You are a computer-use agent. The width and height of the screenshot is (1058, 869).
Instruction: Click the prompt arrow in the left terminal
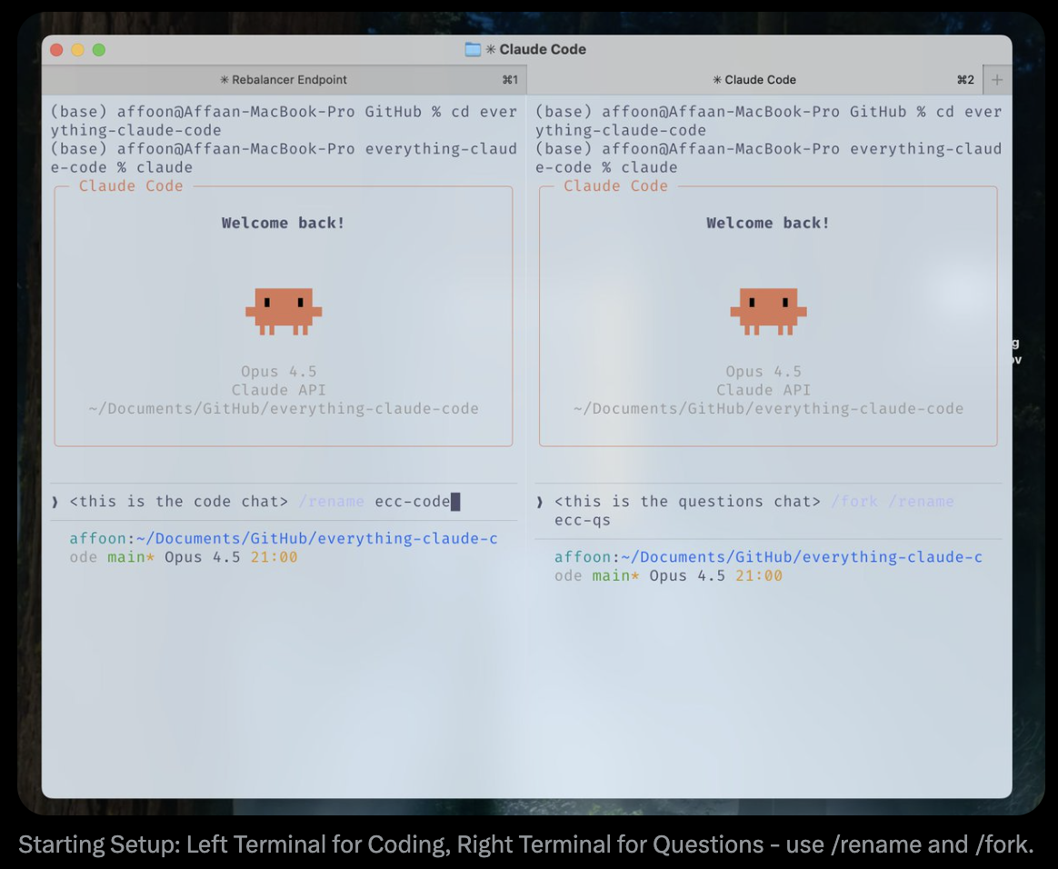click(x=56, y=501)
